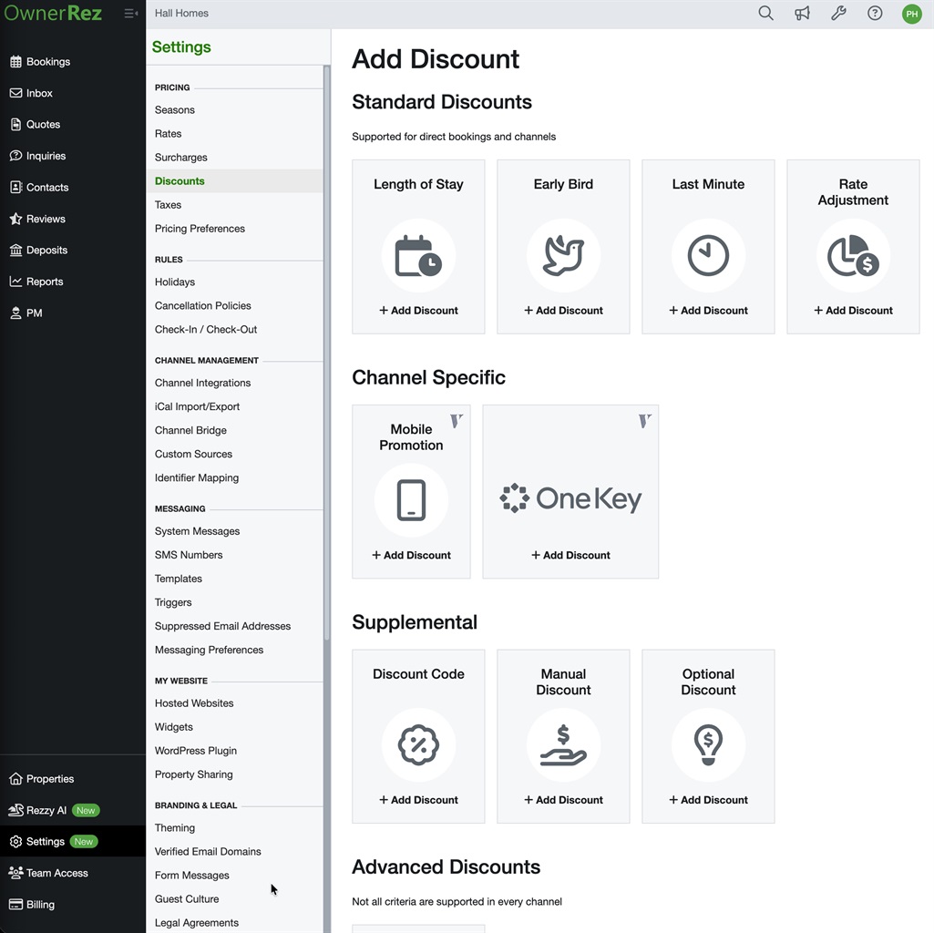Viewport: 934px width, 933px height.
Task: Add a Manual Discount
Action: (563, 800)
